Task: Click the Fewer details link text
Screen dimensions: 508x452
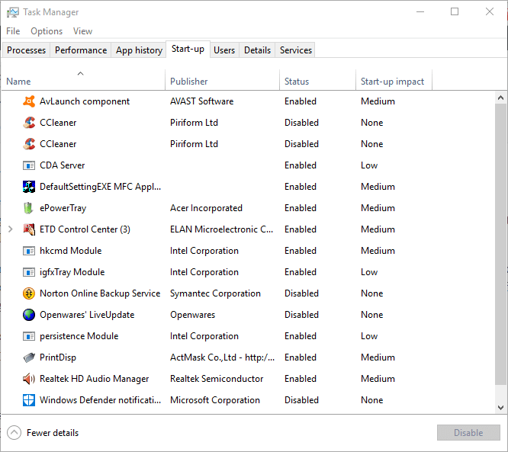Action: [53, 433]
